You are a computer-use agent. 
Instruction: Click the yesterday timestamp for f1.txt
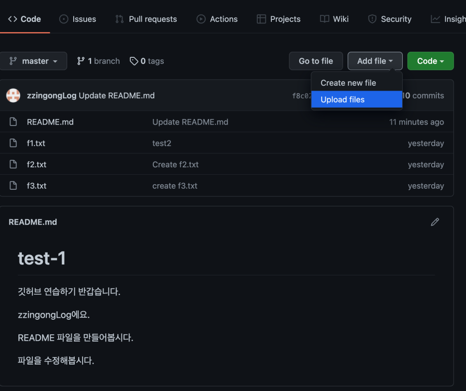point(426,143)
